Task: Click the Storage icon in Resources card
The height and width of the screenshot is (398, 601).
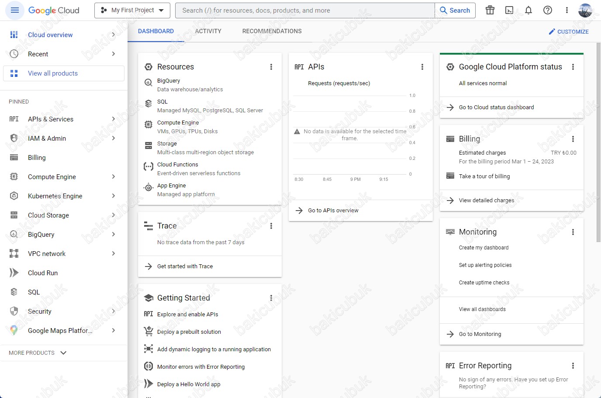Action: [149, 145]
